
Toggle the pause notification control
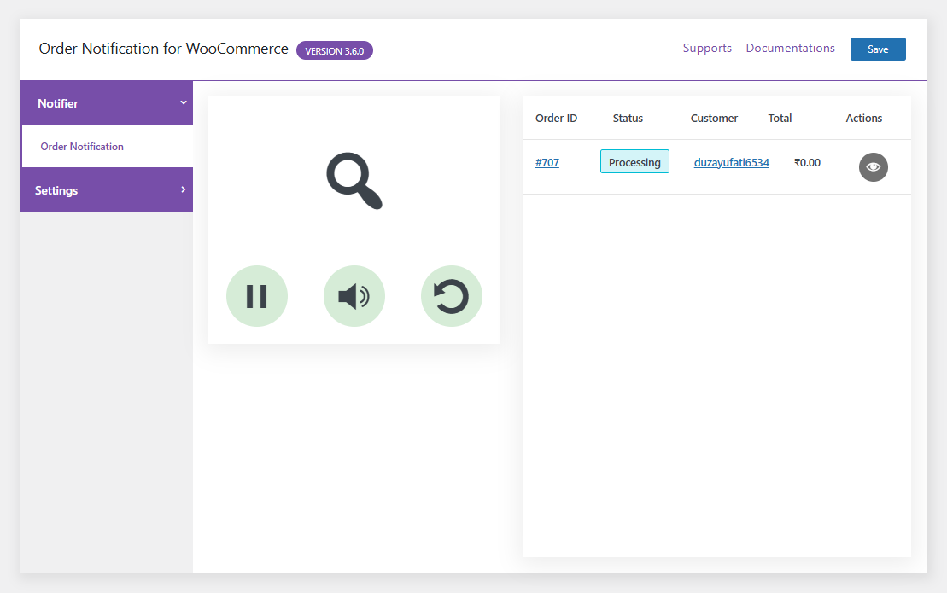(256, 295)
